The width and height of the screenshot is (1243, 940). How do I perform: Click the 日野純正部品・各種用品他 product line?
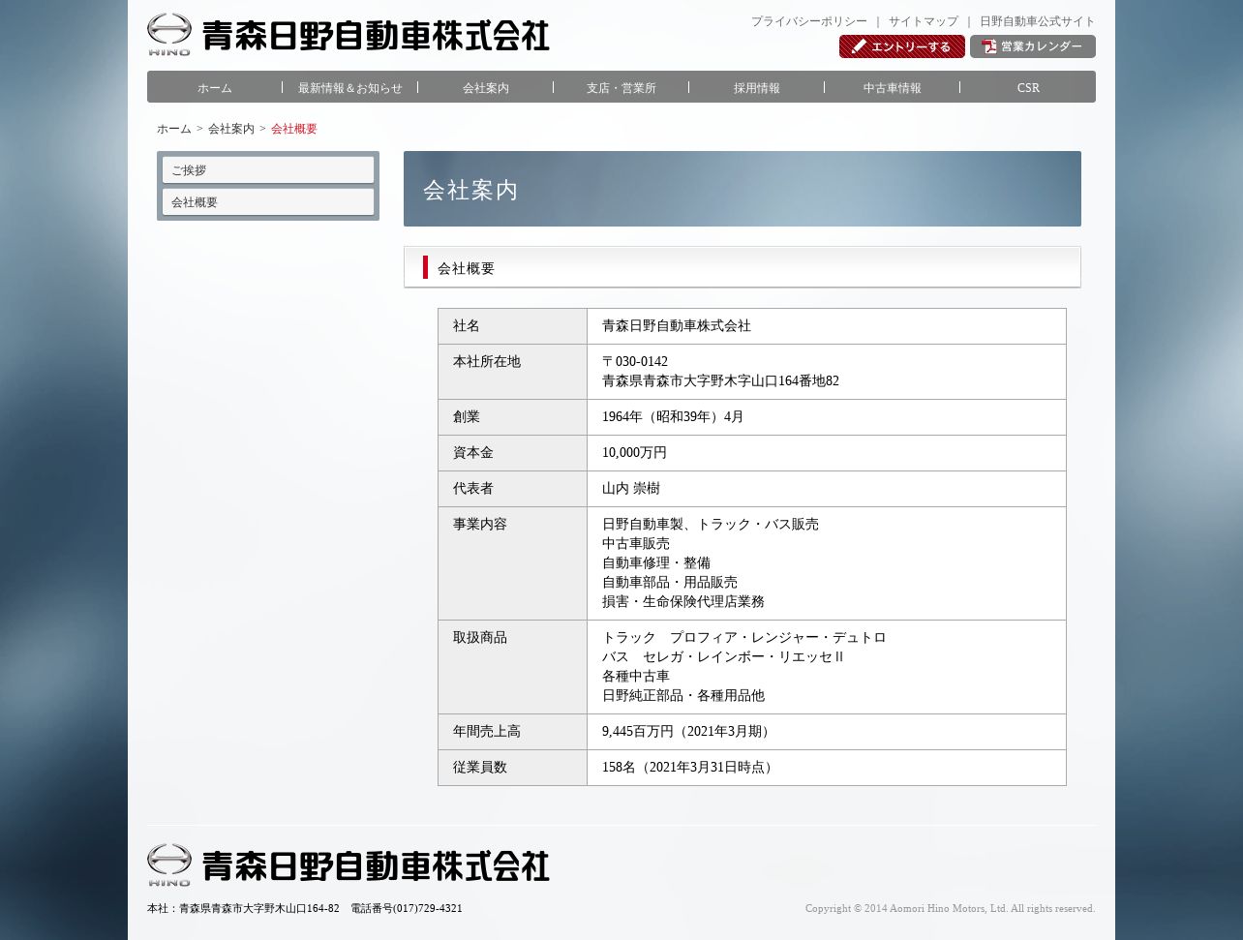tap(683, 696)
